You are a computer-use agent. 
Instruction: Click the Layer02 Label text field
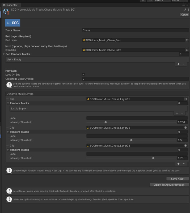coord(137,136)
